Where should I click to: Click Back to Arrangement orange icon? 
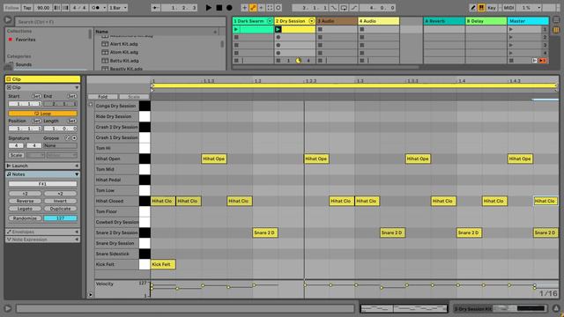pos(543,61)
